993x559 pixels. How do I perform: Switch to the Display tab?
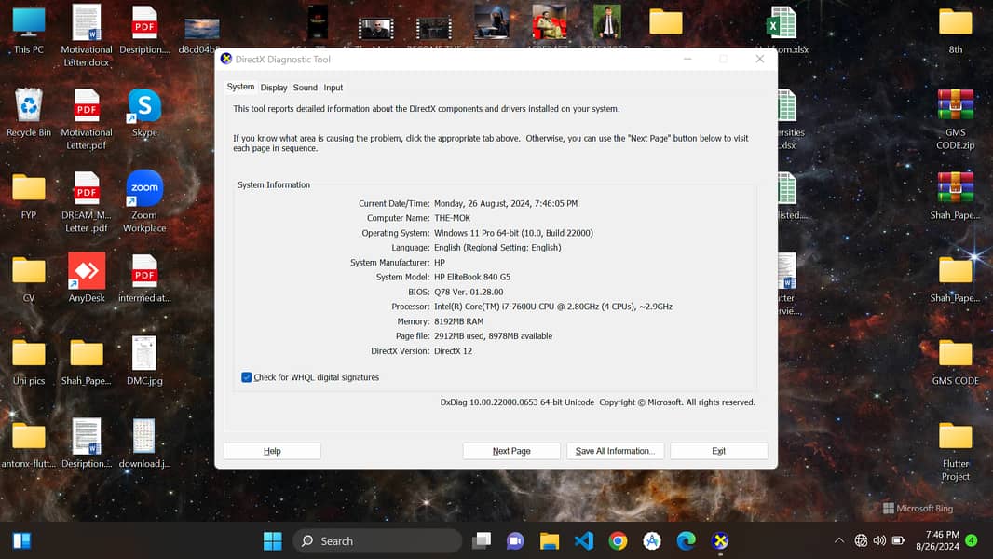click(x=274, y=88)
